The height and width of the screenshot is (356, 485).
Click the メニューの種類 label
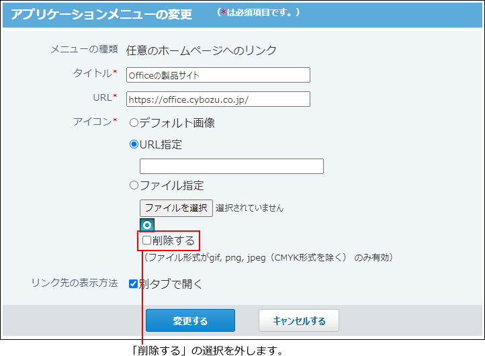[84, 49]
